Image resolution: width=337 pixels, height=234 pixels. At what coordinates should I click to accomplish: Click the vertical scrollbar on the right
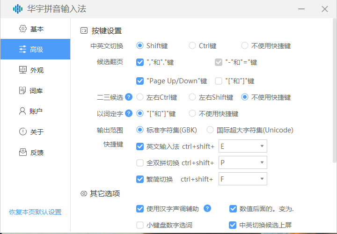click(334, 94)
